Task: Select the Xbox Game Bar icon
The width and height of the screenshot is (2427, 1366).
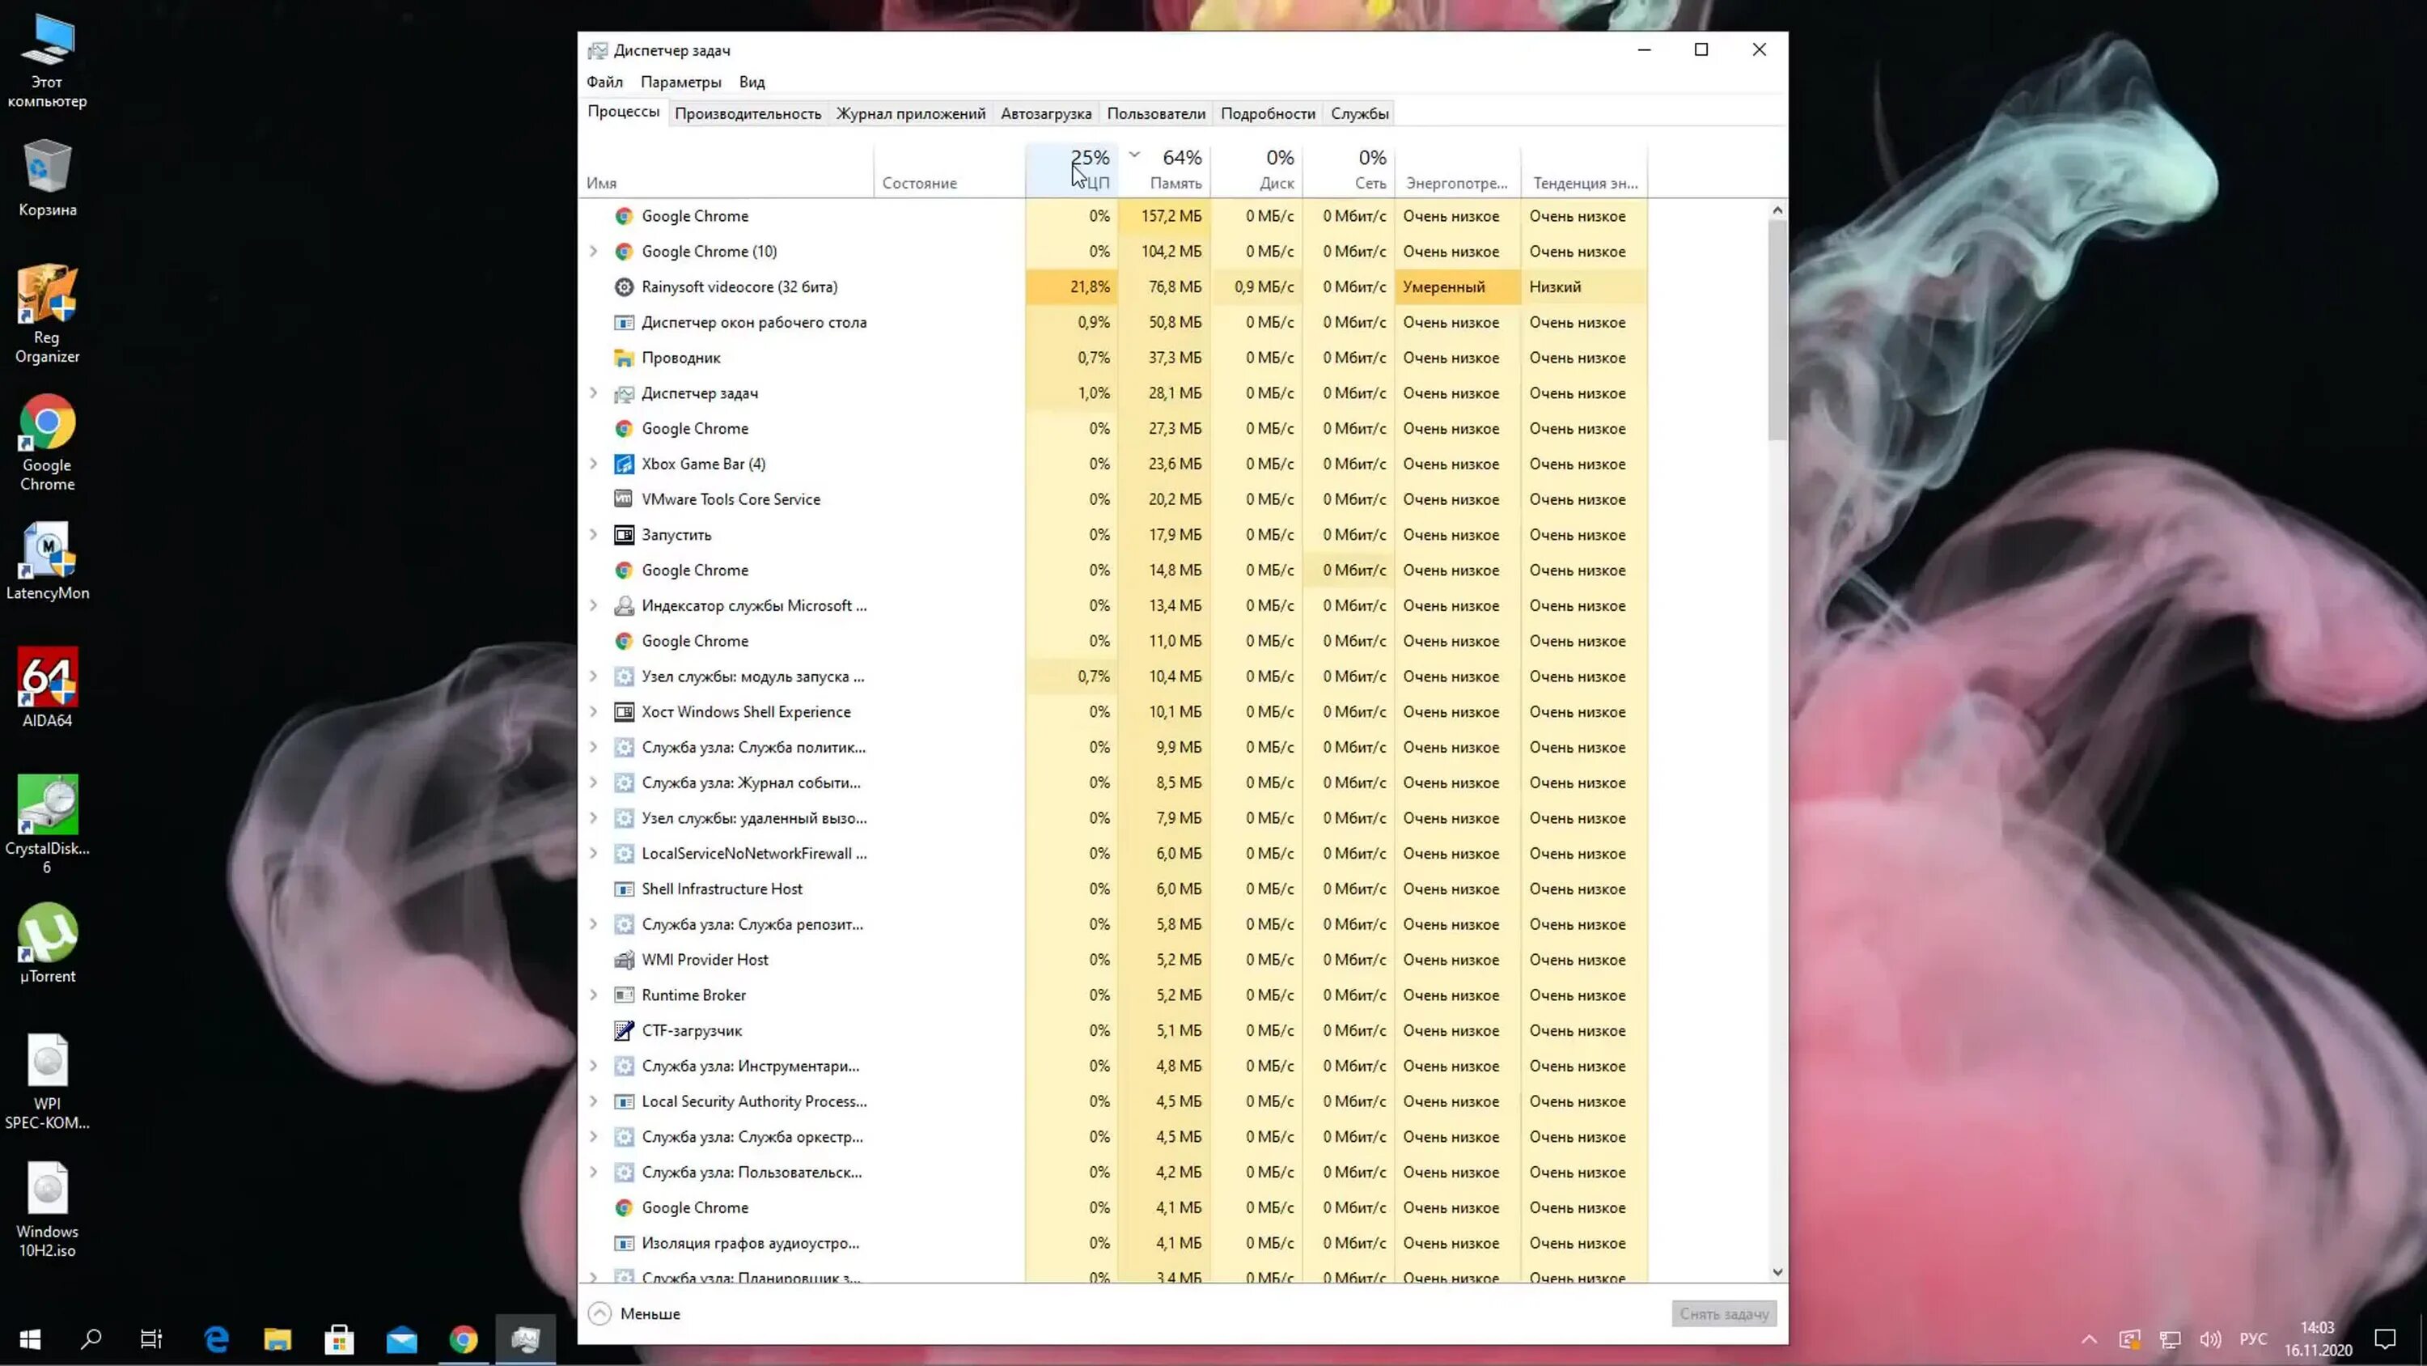Action: pos(624,464)
